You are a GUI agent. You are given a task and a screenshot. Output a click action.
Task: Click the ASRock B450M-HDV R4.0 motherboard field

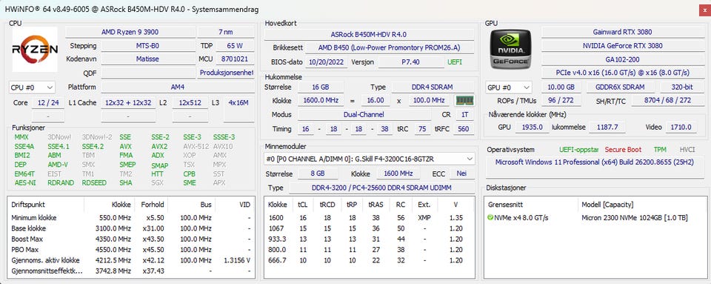point(369,34)
